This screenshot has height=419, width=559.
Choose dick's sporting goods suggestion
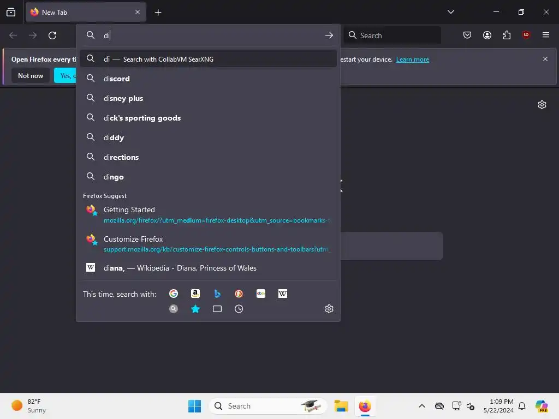(208, 118)
